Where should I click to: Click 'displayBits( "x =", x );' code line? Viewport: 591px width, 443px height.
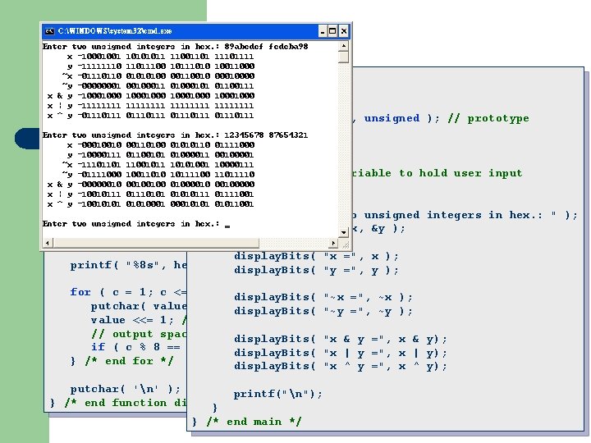click(x=316, y=257)
